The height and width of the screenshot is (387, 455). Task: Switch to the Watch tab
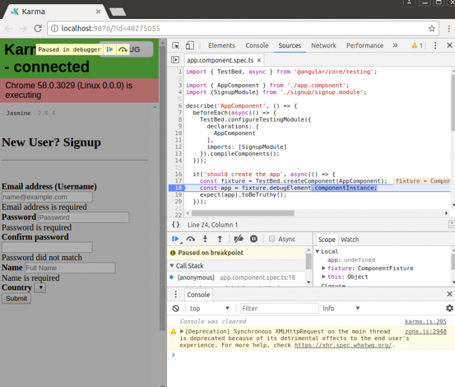pyautogui.click(x=350, y=239)
